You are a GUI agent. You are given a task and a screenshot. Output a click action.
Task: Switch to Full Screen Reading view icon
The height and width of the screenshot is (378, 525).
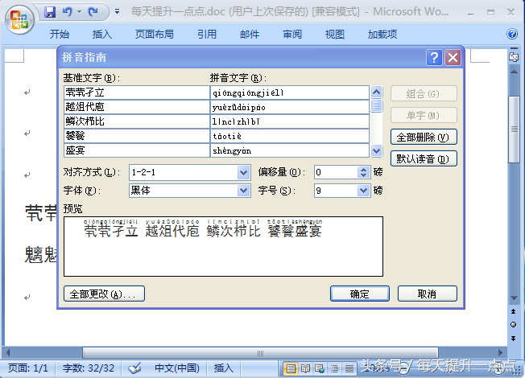(x=305, y=368)
